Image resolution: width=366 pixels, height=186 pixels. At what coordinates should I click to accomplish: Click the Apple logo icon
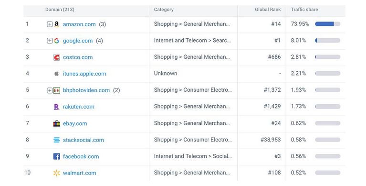56,74
